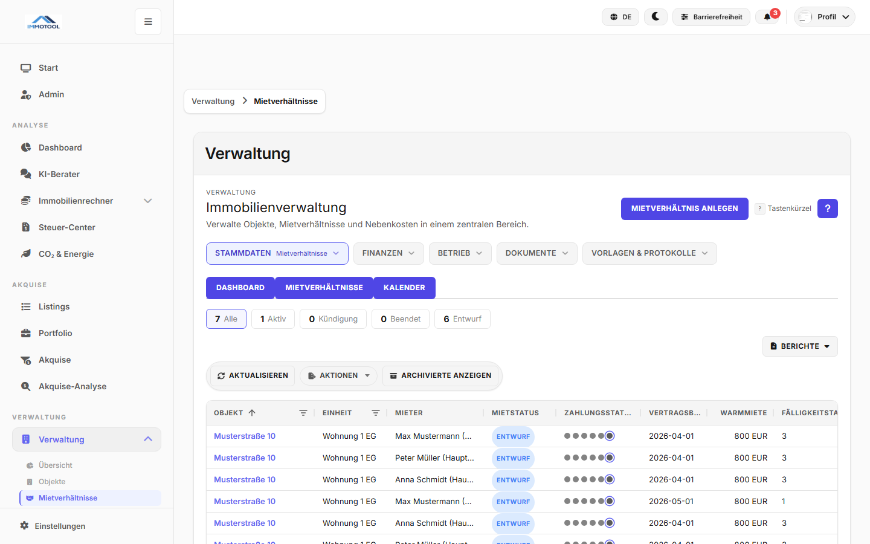Click the Mietverhältnis anlegen button

click(x=684, y=209)
